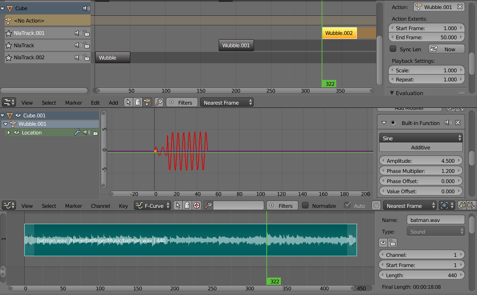Mute the Cube channel speaker toggle
477x295 pixels.
pos(86,8)
